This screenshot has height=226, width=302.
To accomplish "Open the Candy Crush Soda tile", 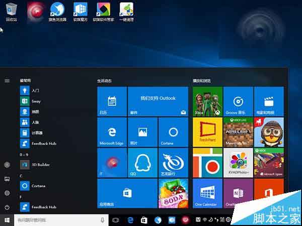I will coord(173,193).
